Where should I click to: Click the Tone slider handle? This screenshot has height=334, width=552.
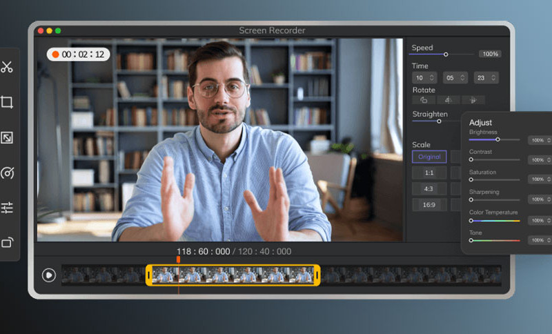point(471,240)
